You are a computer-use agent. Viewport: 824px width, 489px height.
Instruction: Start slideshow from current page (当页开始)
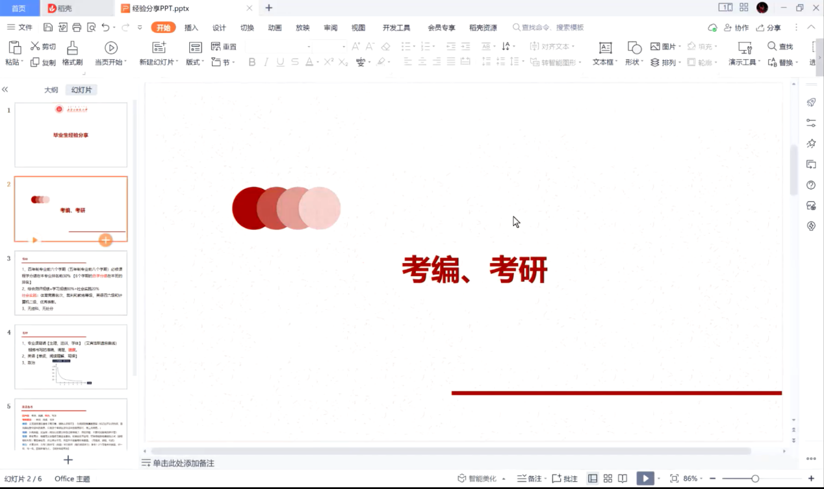click(111, 48)
